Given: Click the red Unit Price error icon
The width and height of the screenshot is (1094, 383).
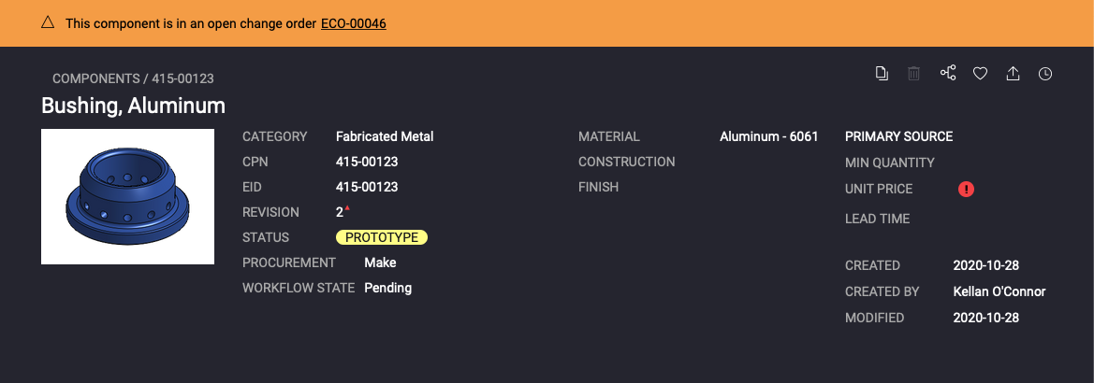Looking at the screenshot, I should pos(967,189).
